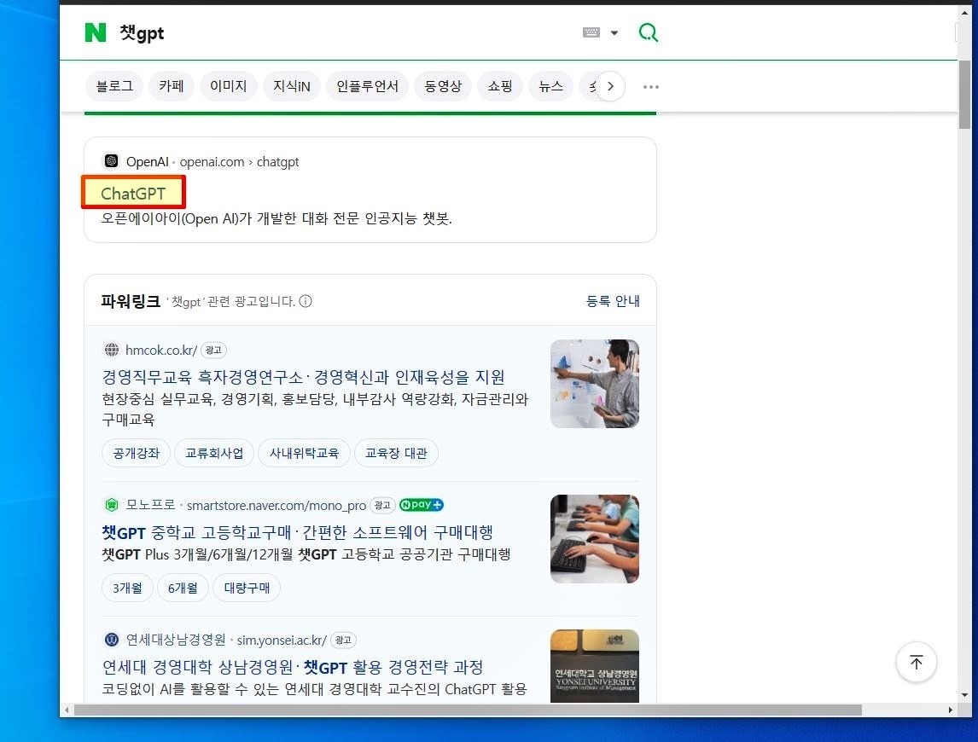Image resolution: width=978 pixels, height=742 pixels.
Task: Click the vertical scrollbar down arrow
Action: [x=965, y=694]
